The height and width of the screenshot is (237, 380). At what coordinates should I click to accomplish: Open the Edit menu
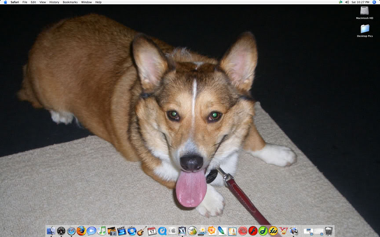tap(33, 2)
